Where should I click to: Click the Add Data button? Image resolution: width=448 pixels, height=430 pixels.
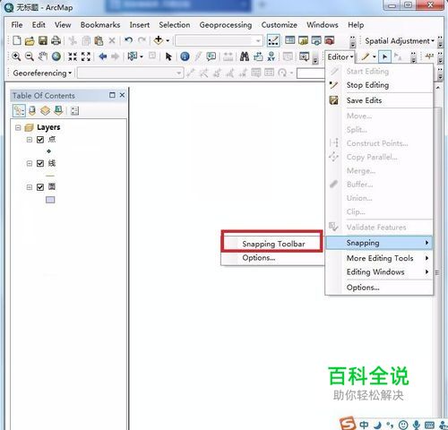159,40
